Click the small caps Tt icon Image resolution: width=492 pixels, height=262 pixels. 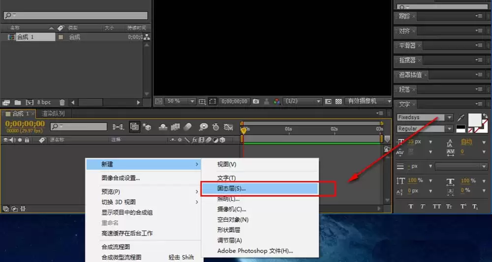click(x=449, y=206)
